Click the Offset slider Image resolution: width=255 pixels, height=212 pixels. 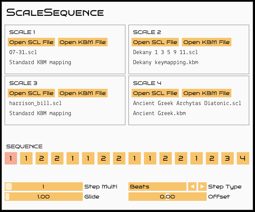(x=167, y=197)
